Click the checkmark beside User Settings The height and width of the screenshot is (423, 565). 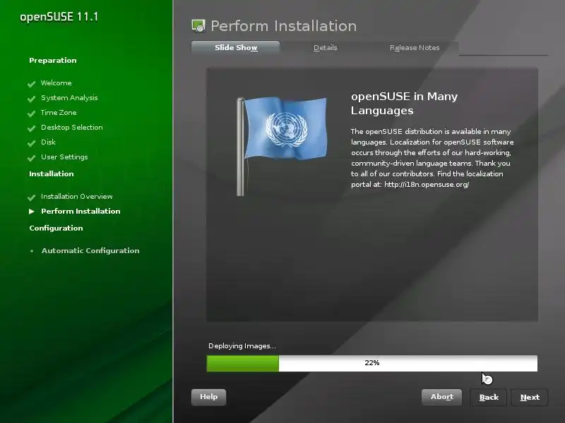point(31,157)
